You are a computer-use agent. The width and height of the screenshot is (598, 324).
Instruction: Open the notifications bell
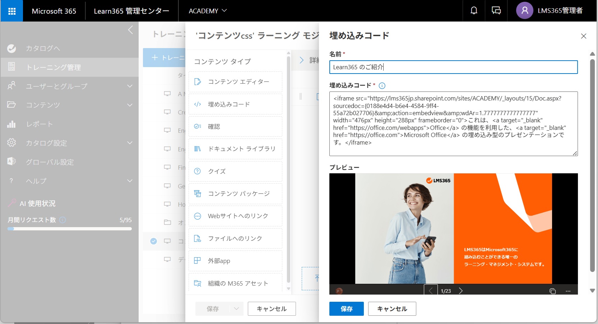tap(474, 11)
